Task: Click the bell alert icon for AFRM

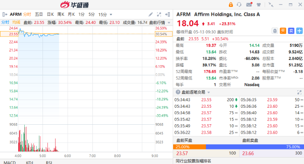Action: 275,30
